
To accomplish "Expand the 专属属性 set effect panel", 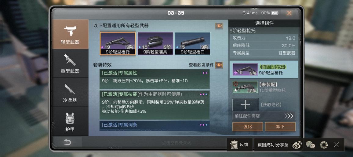I will [155, 79].
